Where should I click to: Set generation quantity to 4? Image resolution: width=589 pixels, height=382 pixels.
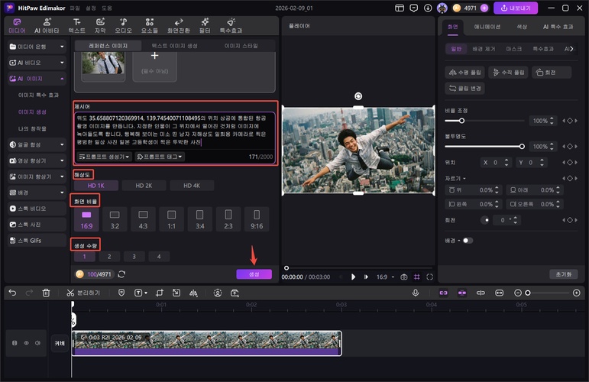pyautogui.click(x=159, y=257)
